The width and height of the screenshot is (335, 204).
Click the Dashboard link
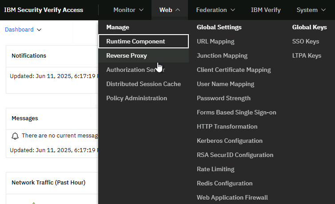pyautogui.click(x=19, y=29)
